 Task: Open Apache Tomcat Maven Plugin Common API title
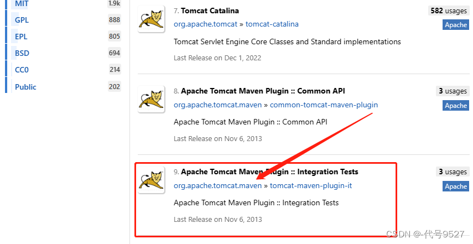[x=263, y=91]
